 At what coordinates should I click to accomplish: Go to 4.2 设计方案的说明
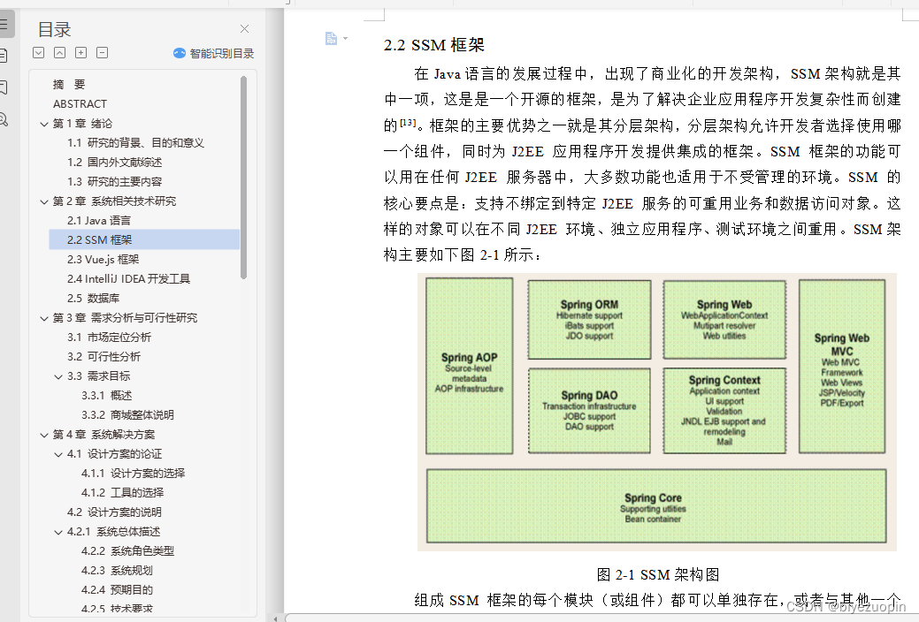click(114, 512)
